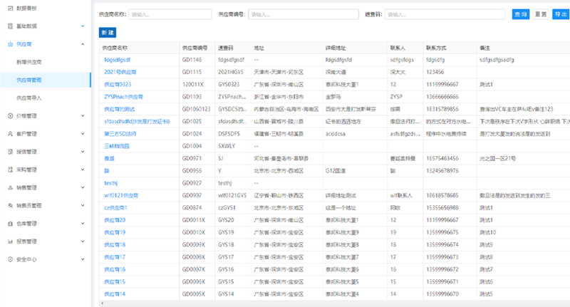Click the 采购管理 menu icon

click(10, 170)
